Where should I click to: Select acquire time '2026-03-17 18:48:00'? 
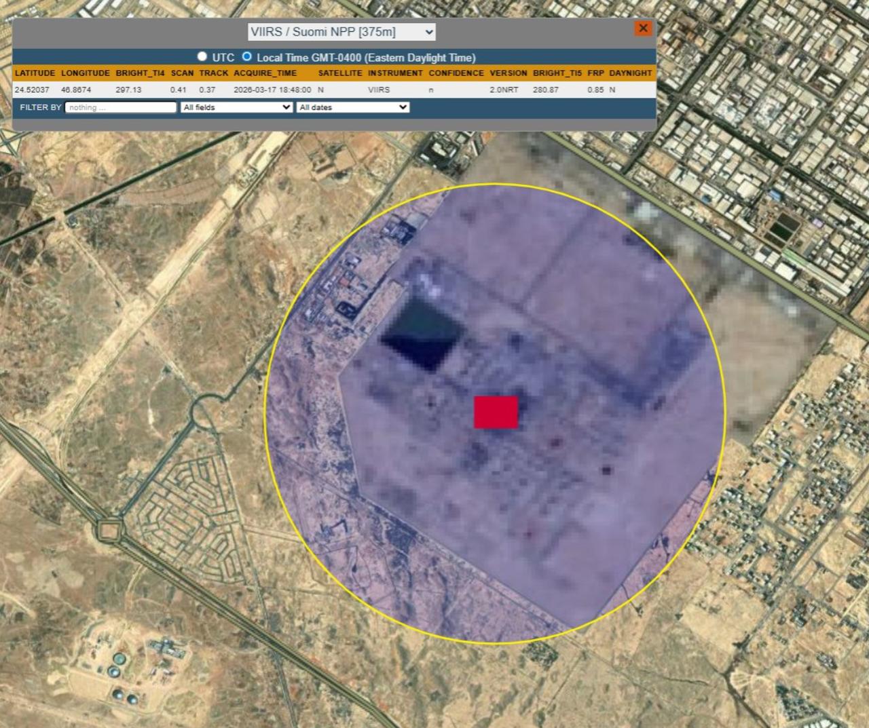[272, 90]
